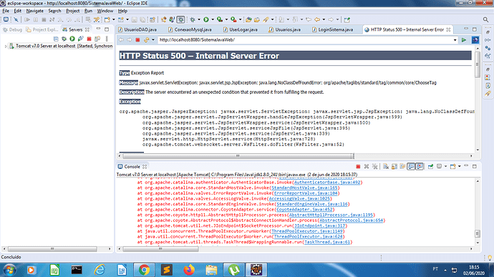Viewport: 494px width, 277px height.
Task: Open Servers view menu (three dots)
Action: point(107,39)
